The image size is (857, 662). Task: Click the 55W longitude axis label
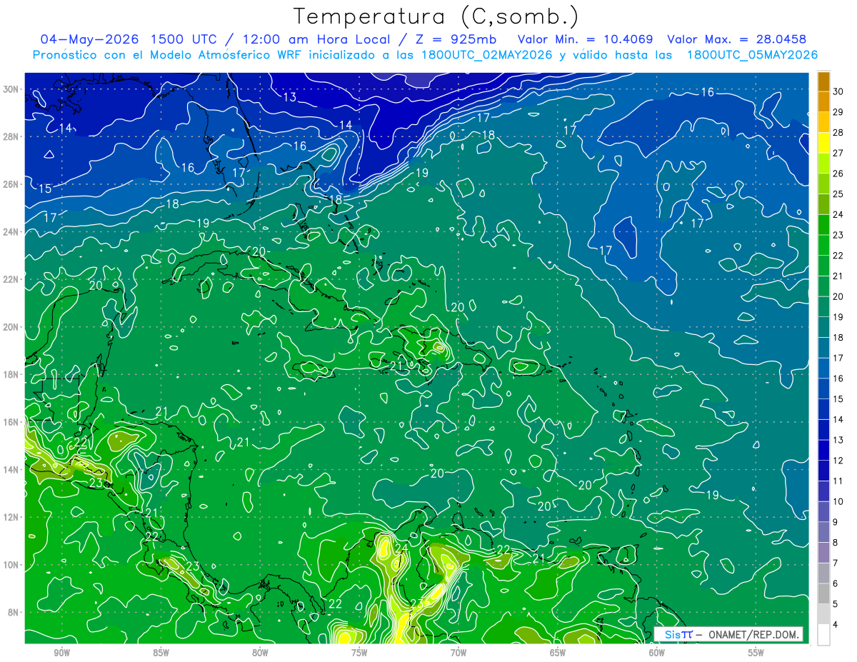[x=756, y=652]
